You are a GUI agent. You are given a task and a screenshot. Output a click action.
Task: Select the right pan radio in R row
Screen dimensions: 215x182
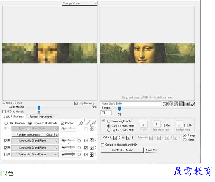[79, 141]
